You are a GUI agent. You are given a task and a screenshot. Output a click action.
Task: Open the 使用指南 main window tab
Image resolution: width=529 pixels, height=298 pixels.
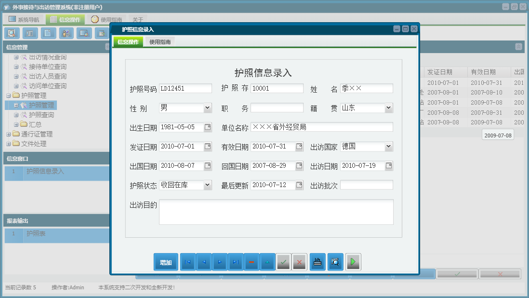106,20
